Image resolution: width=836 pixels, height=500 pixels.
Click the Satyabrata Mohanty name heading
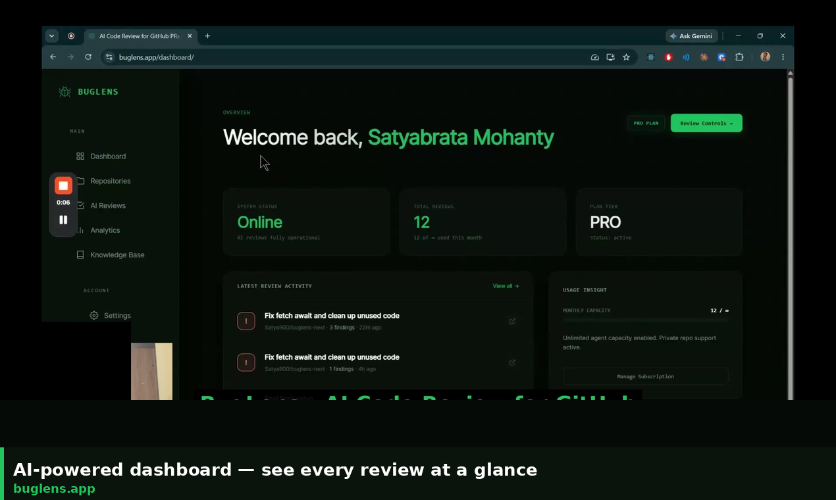click(461, 137)
